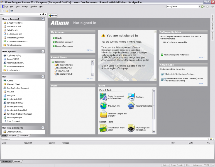
Task: Open the View menu
Action: pyautogui.click(x=18, y=7)
